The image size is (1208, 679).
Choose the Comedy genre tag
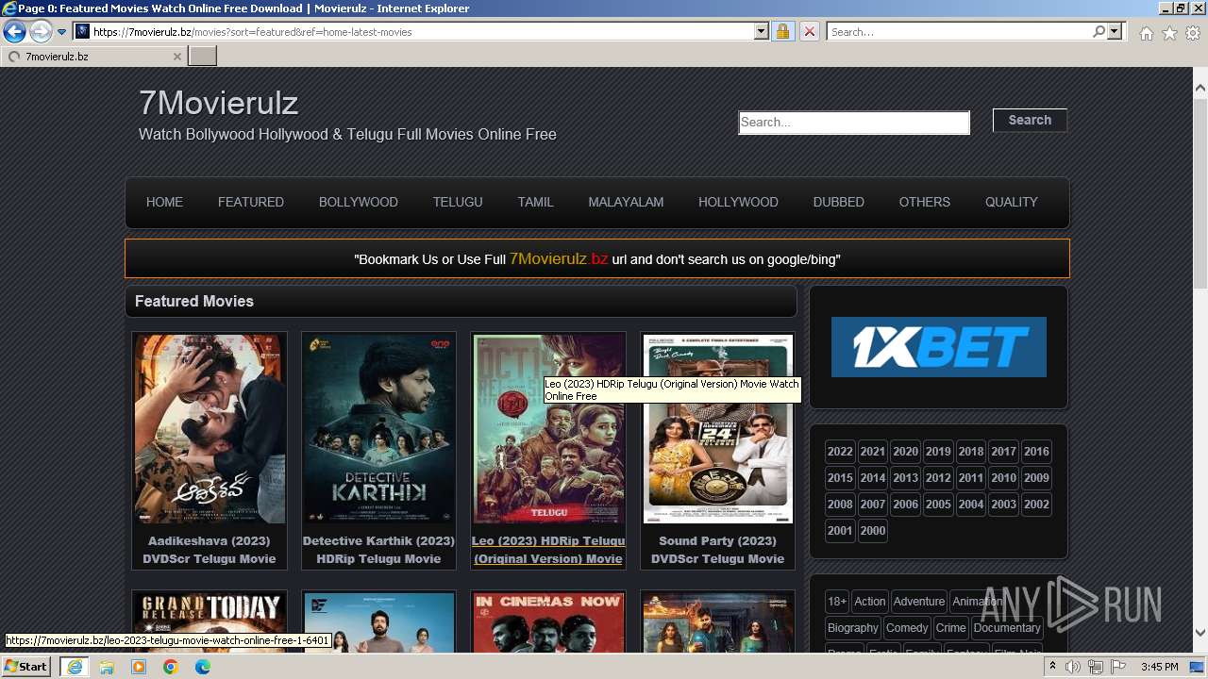(x=908, y=628)
